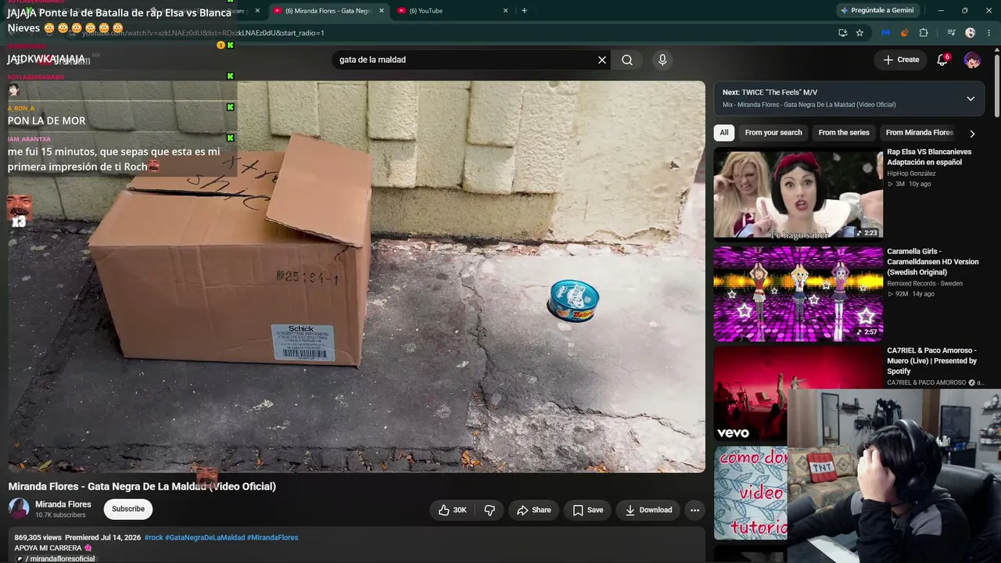Click the "10.7K subscribers" text
The height and width of the screenshot is (563, 1001).
pos(60,515)
